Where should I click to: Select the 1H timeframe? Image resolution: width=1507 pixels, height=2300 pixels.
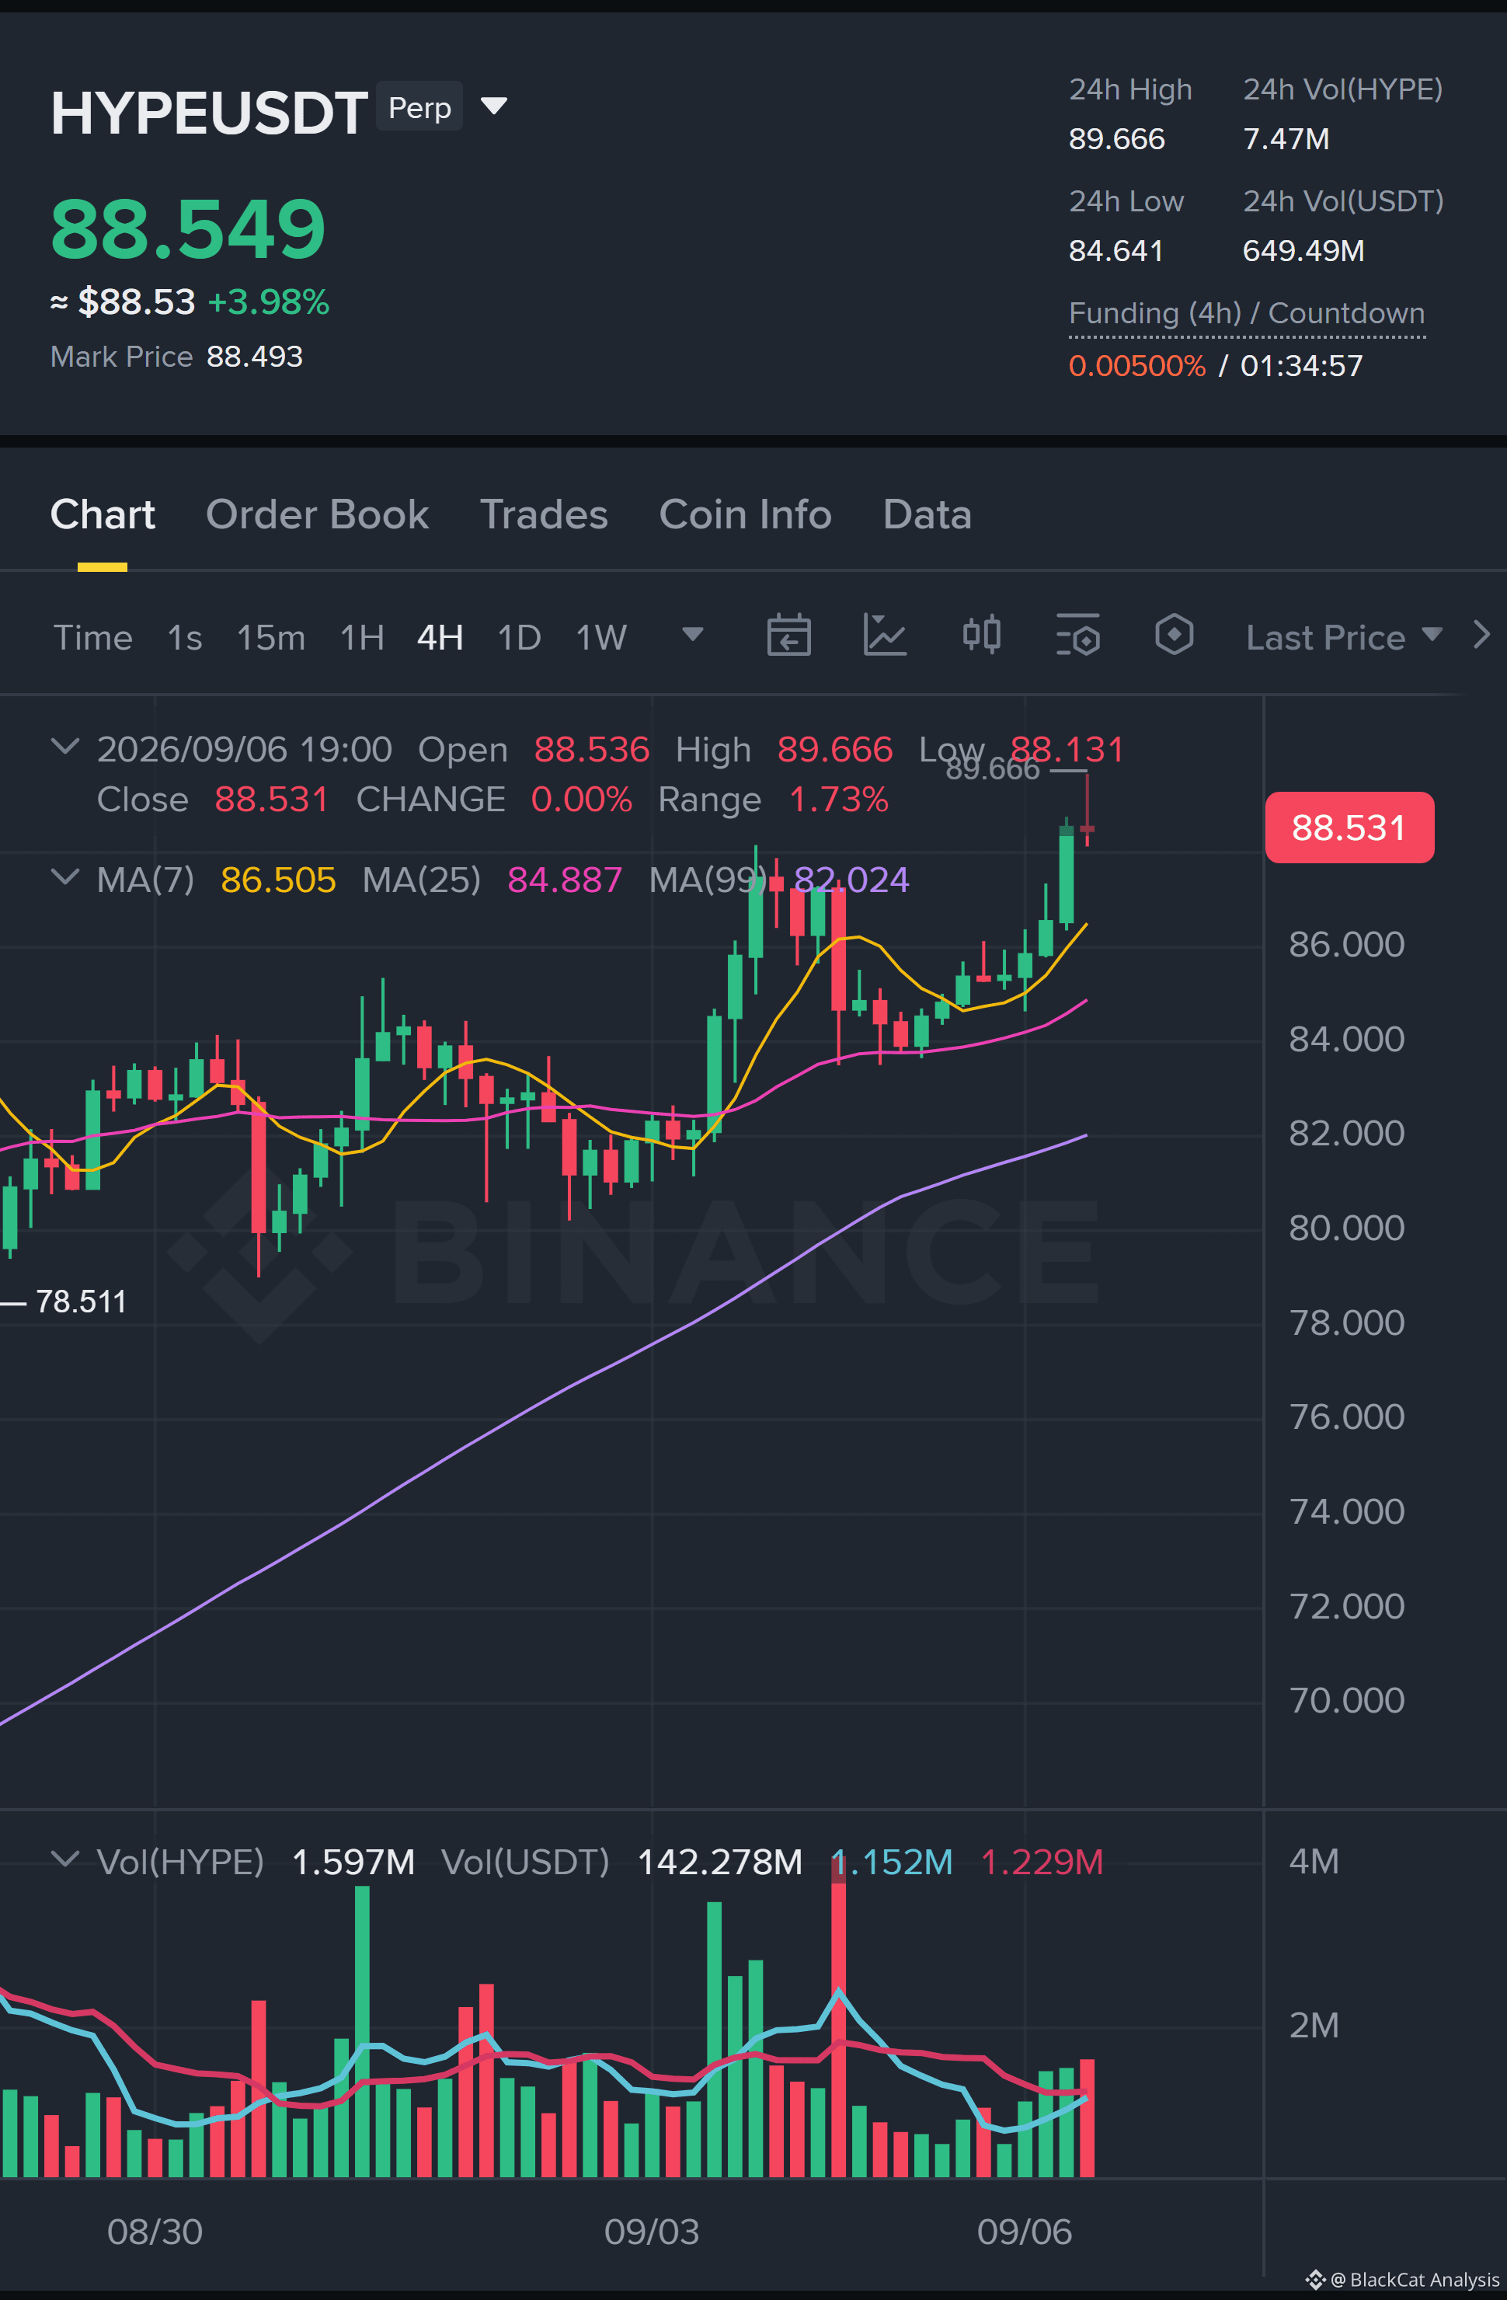pos(362,638)
